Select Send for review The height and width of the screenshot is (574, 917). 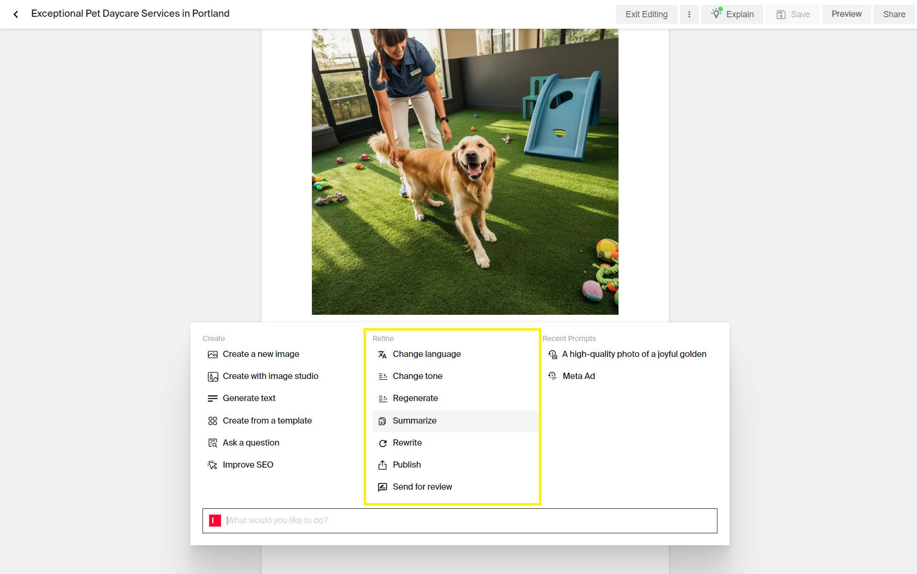(x=422, y=487)
